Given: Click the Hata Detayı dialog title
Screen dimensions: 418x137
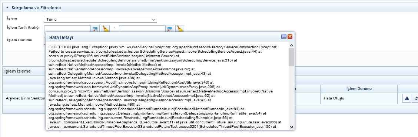Looking at the screenshot, I should click(x=61, y=37).
